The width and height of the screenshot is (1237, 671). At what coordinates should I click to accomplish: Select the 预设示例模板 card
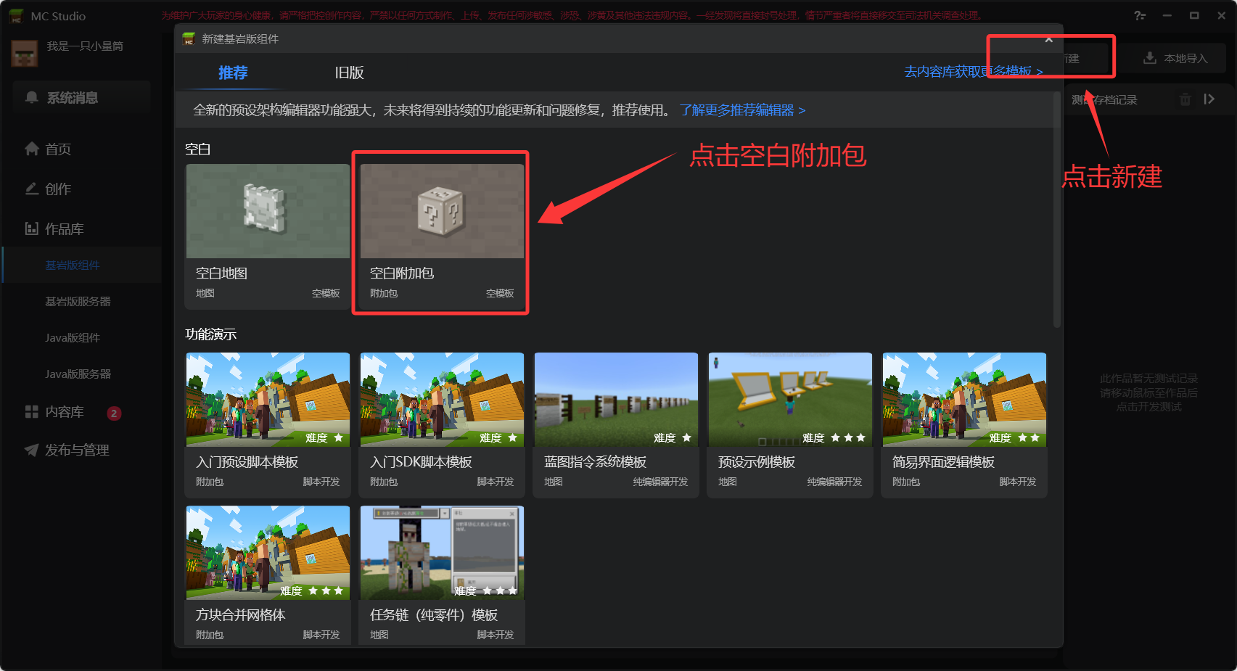tap(790, 425)
